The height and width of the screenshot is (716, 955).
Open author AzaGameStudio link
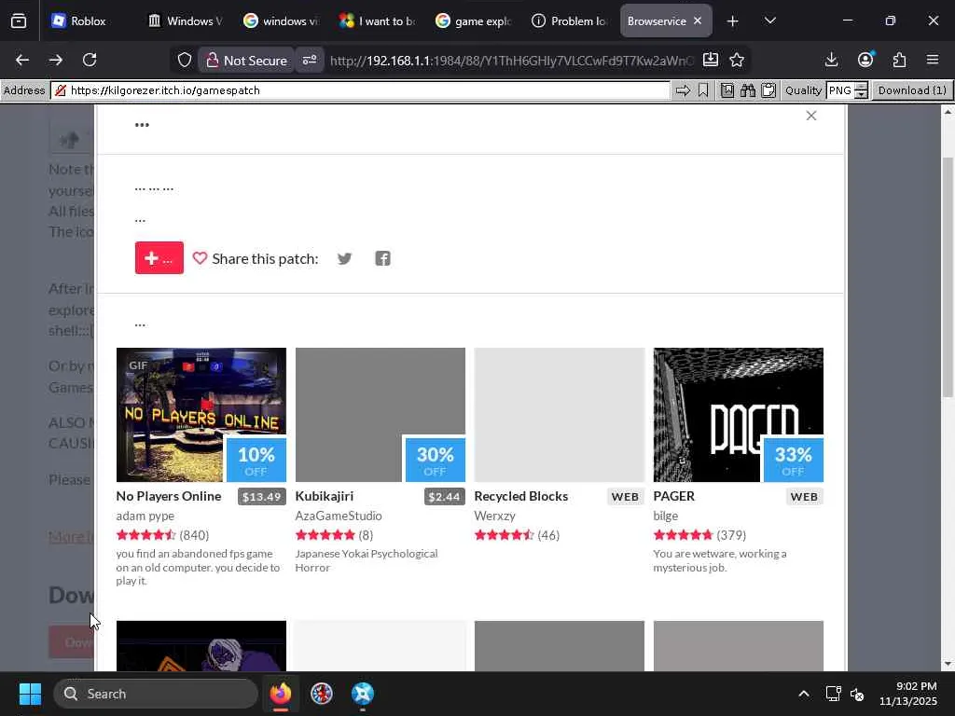coord(339,516)
